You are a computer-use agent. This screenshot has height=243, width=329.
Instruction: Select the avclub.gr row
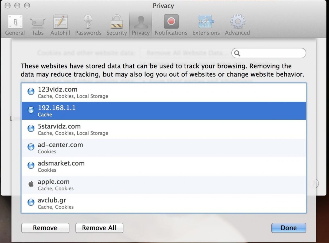pos(164,203)
